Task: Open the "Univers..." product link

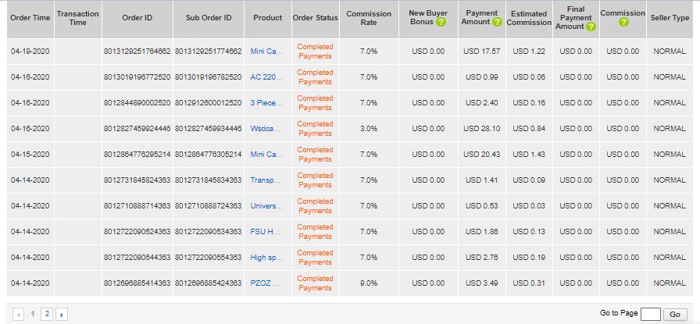Action: [x=267, y=206]
